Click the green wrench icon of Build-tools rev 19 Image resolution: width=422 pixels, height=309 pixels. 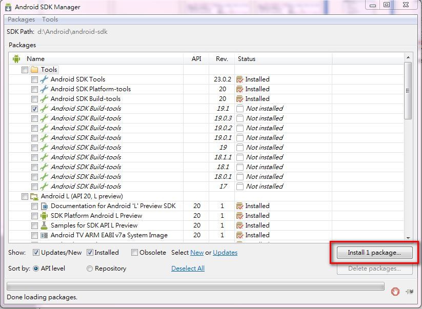coord(44,148)
